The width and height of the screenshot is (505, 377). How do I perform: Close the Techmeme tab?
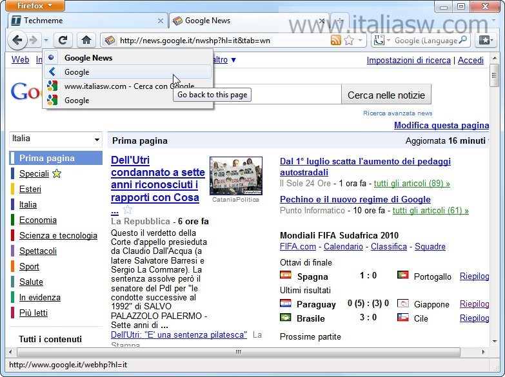(x=161, y=21)
